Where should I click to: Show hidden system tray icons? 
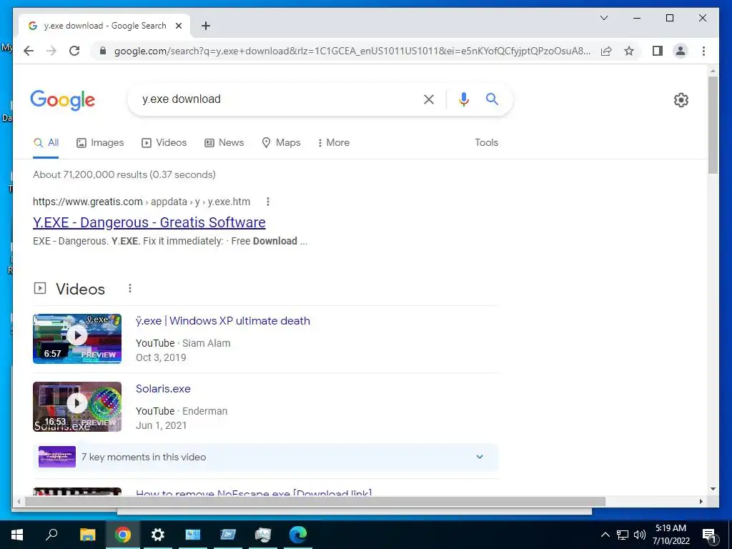point(605,535)
